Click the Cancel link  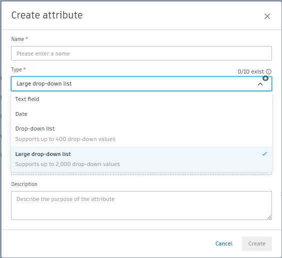(224, 243)
